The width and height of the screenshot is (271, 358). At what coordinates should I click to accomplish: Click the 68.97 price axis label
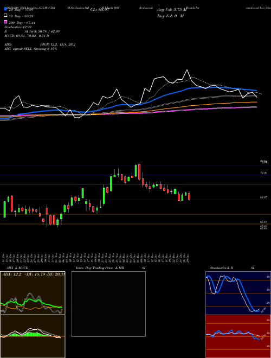click(x=263, y=197)
